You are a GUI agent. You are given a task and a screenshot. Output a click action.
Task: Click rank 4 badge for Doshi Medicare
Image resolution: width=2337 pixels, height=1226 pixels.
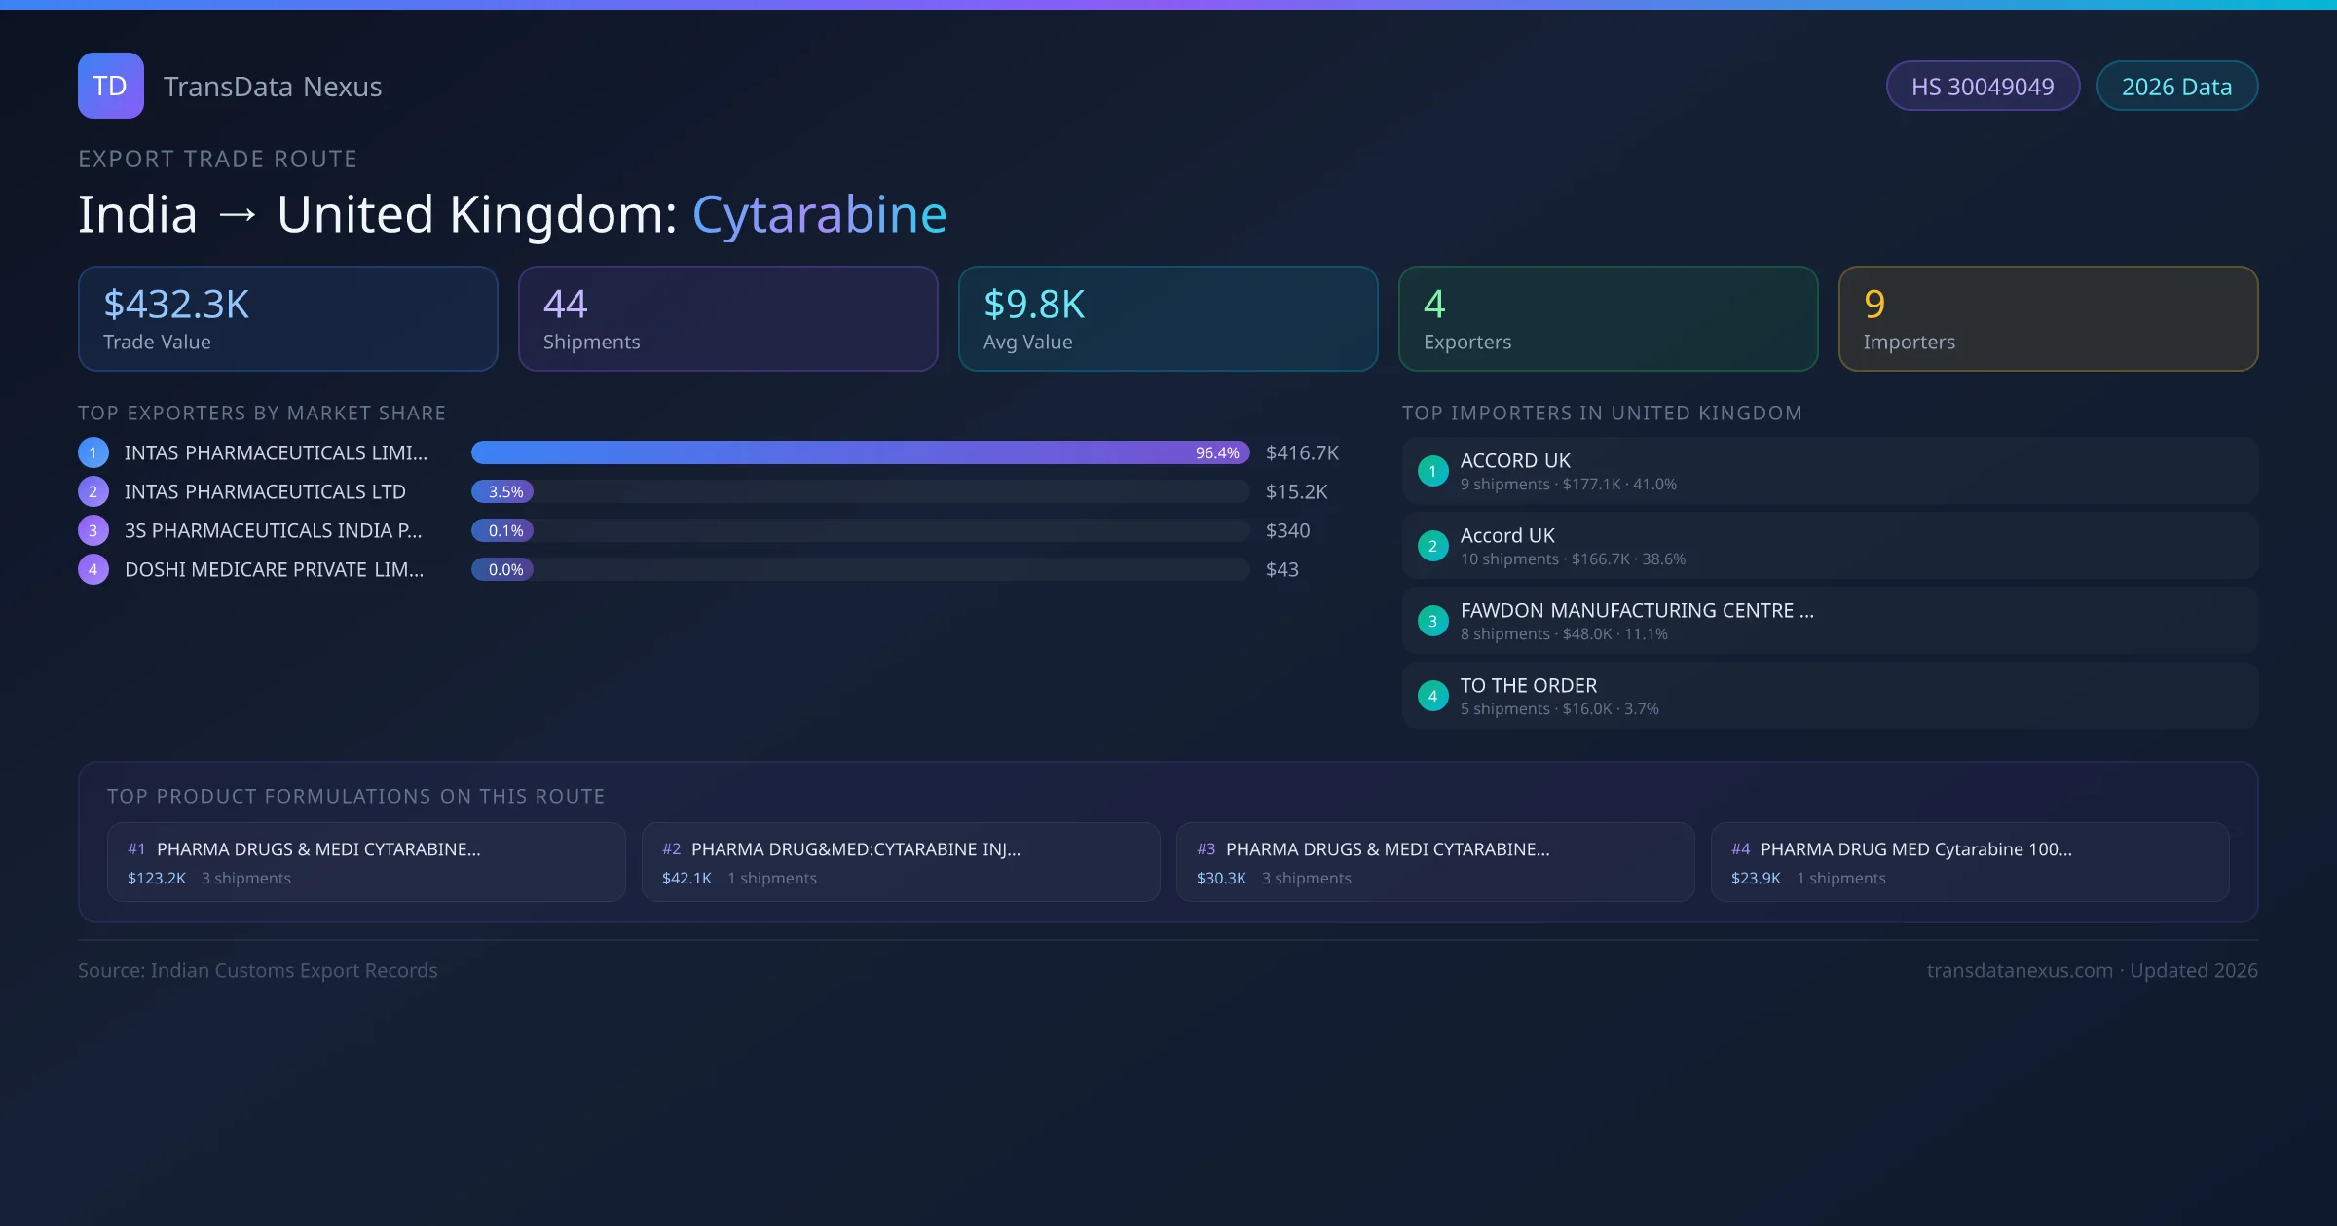pos(93,569)
